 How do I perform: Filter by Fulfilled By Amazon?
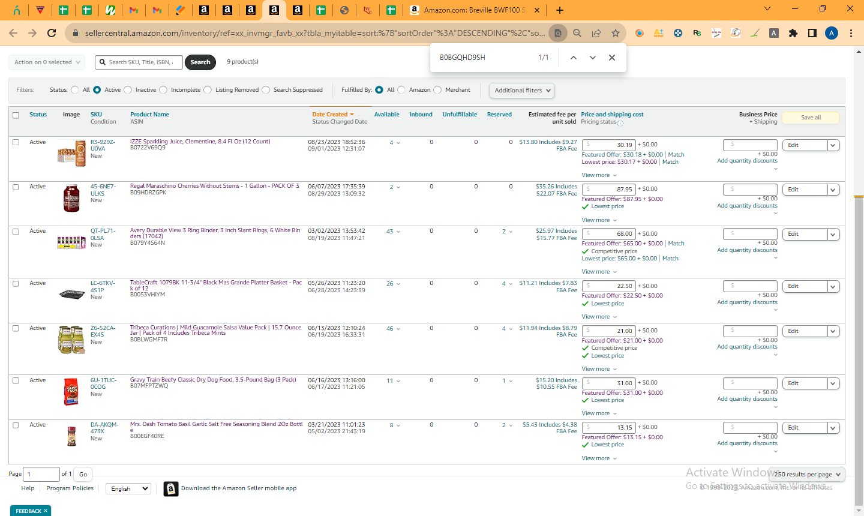tap(401, 90)
